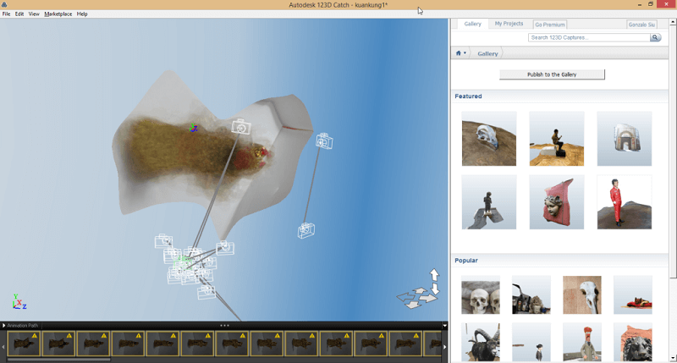Open the featured seated person capture
The image size is (677, 363).
tap(557, 139)
